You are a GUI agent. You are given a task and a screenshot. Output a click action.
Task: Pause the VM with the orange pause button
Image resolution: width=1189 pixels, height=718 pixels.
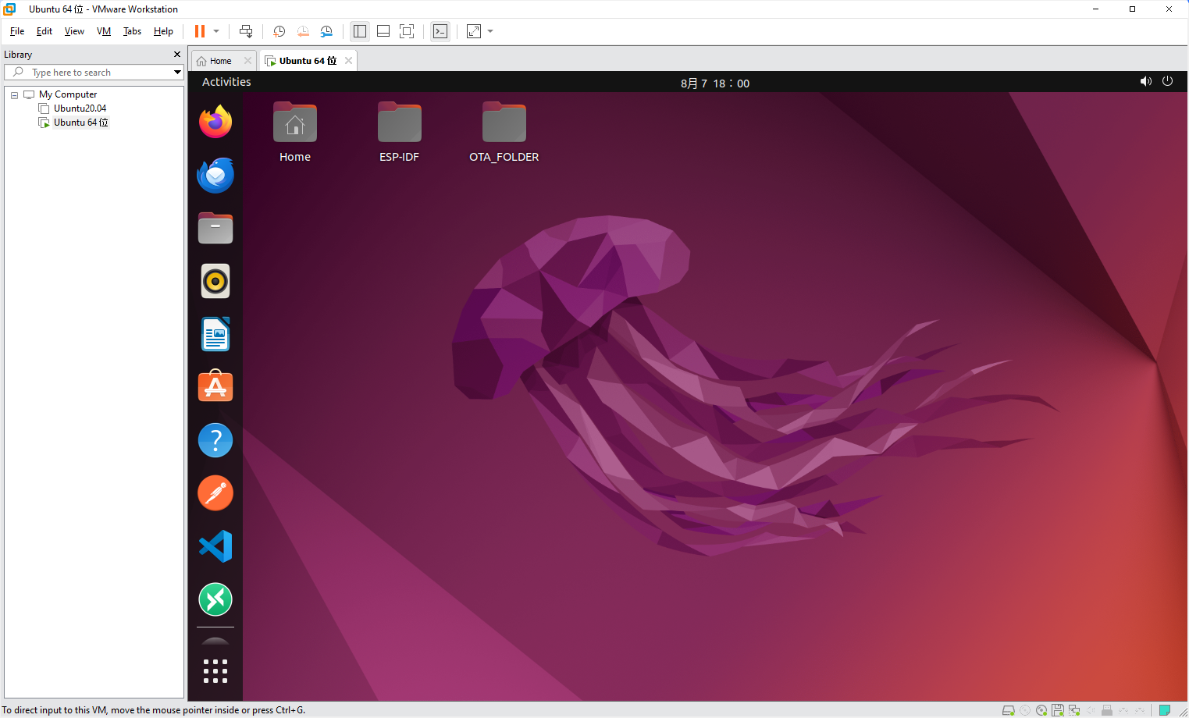click(200, 31)
